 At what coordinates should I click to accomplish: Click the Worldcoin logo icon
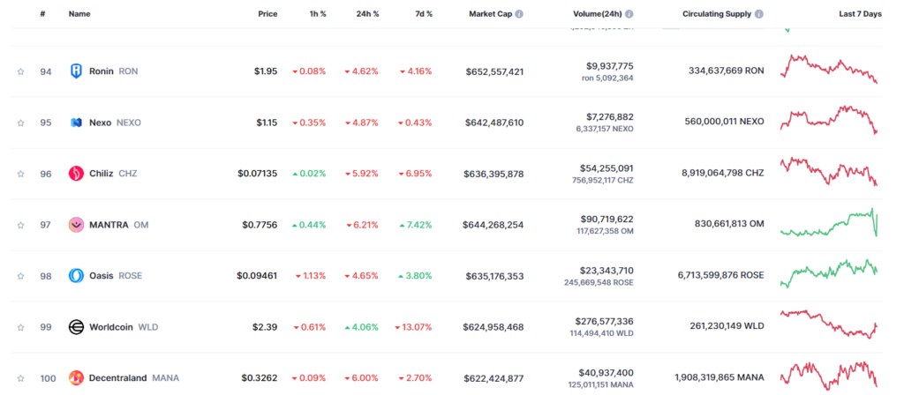point(76,327)
